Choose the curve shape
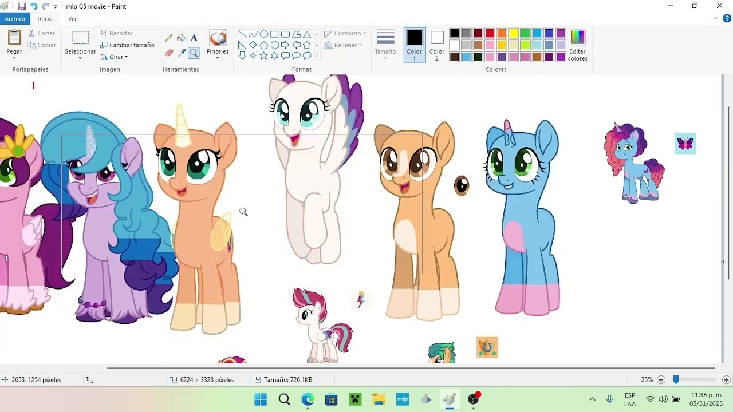The width and height of the screenshot is (733, 412). 253,34
